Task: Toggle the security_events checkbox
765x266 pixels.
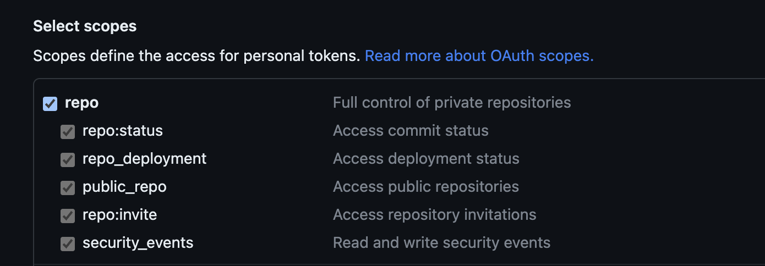Action: [x=68, y=244]
